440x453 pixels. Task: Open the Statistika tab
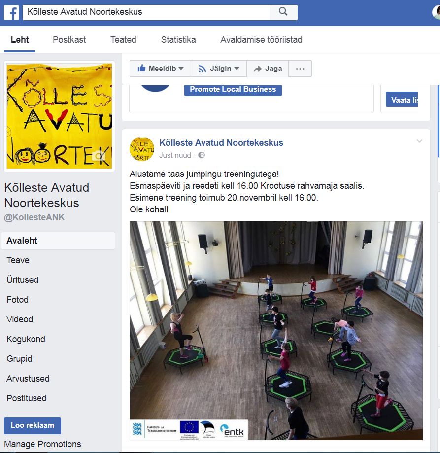(x=178, y=40)
